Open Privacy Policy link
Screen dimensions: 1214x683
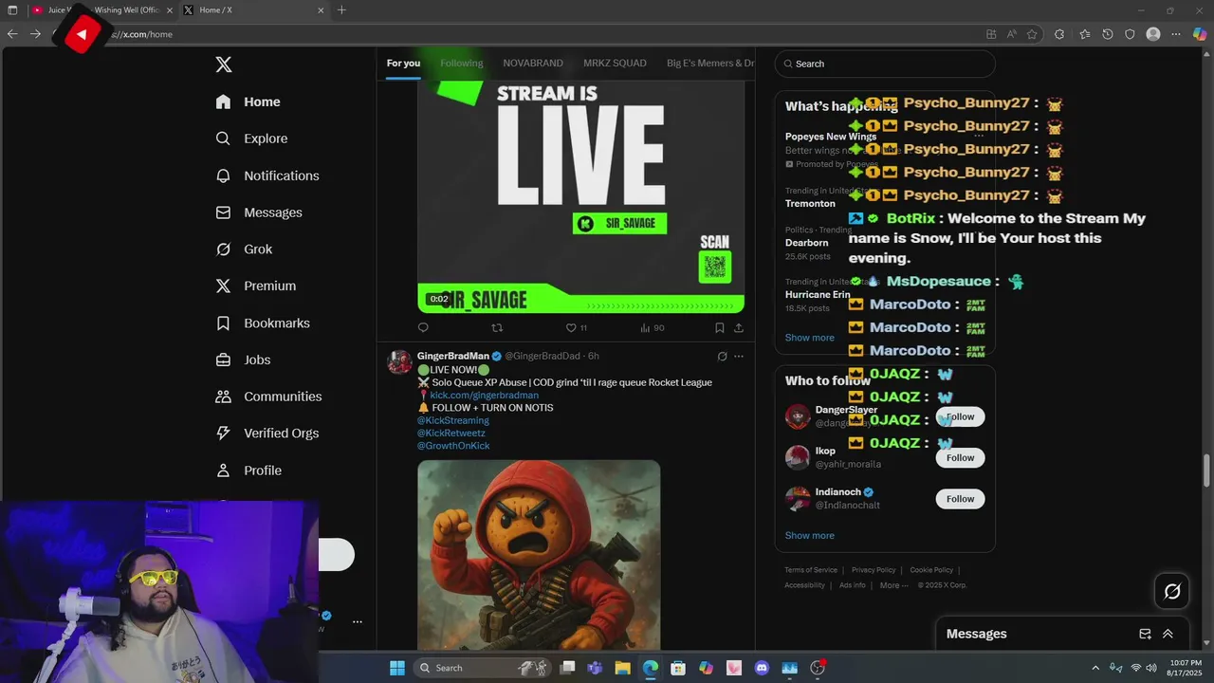point(874,570)
